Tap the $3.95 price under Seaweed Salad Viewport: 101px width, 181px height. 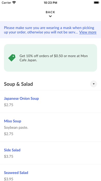click(9, 179)
